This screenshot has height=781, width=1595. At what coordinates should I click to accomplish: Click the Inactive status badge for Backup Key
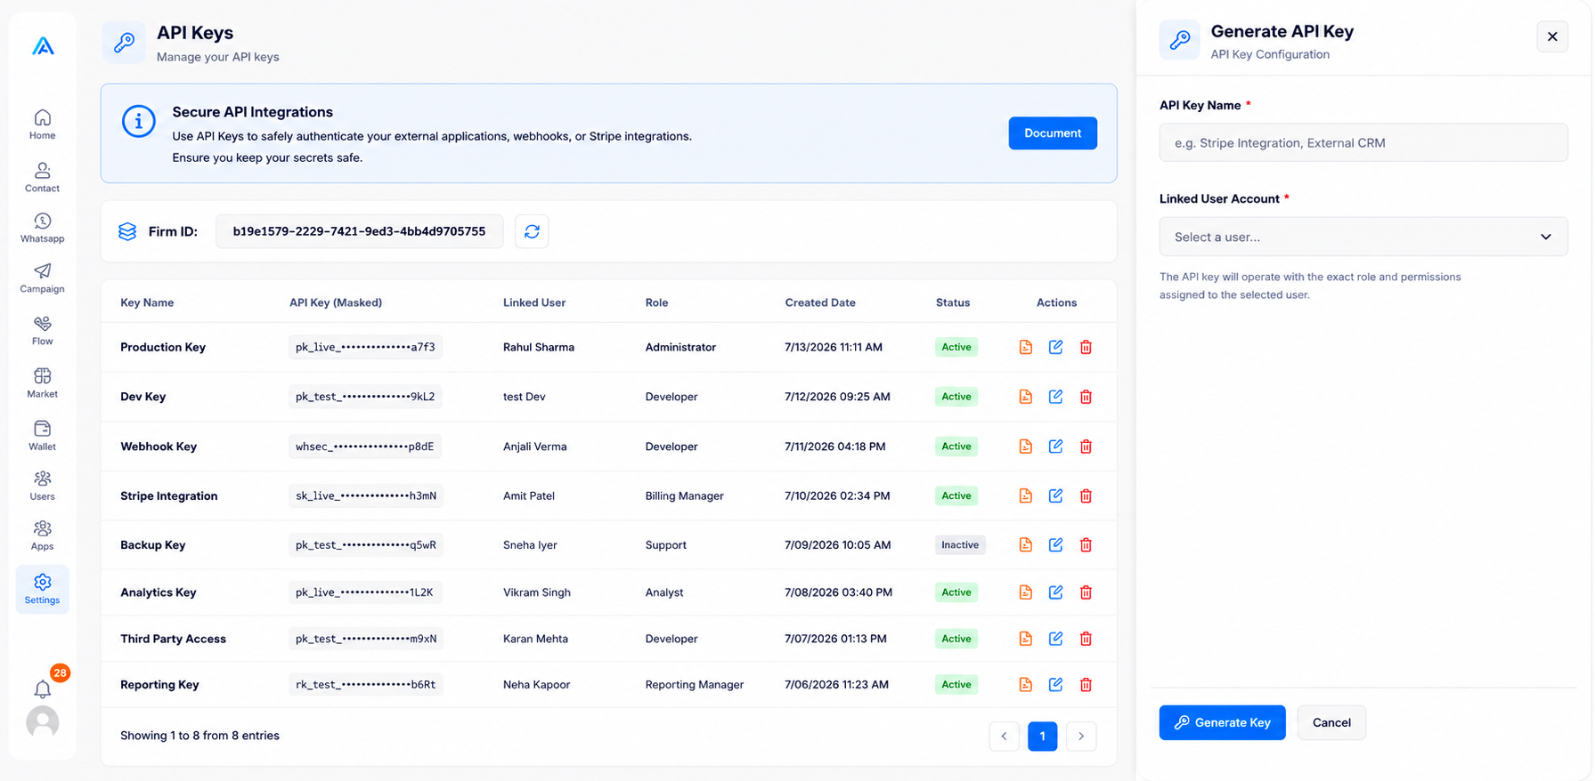click(x=960, y=544)
